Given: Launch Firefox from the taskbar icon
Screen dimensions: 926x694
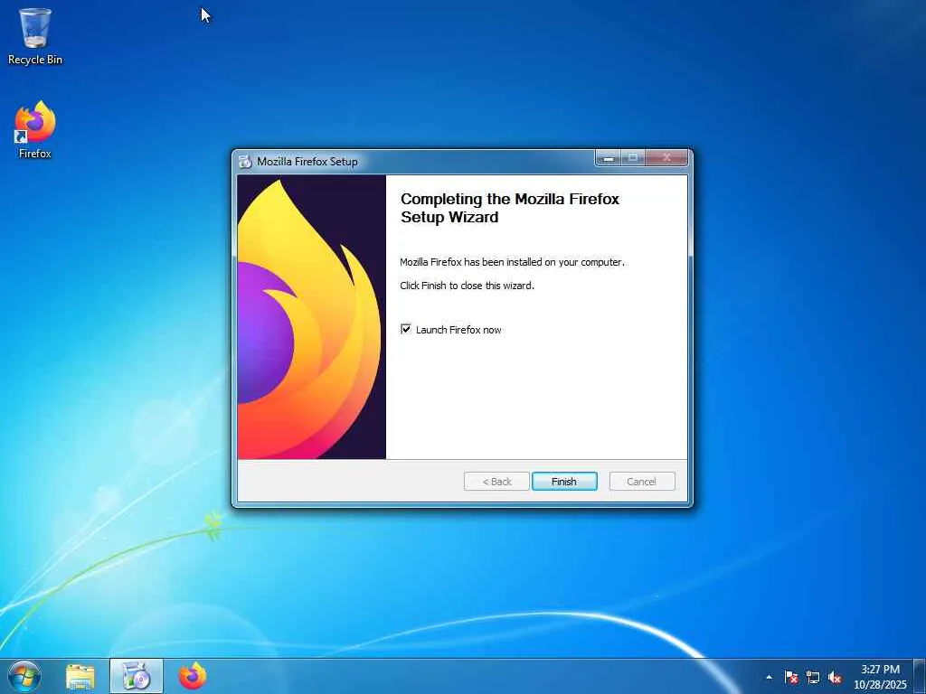Looking at the screenshot, I should 193,676.
